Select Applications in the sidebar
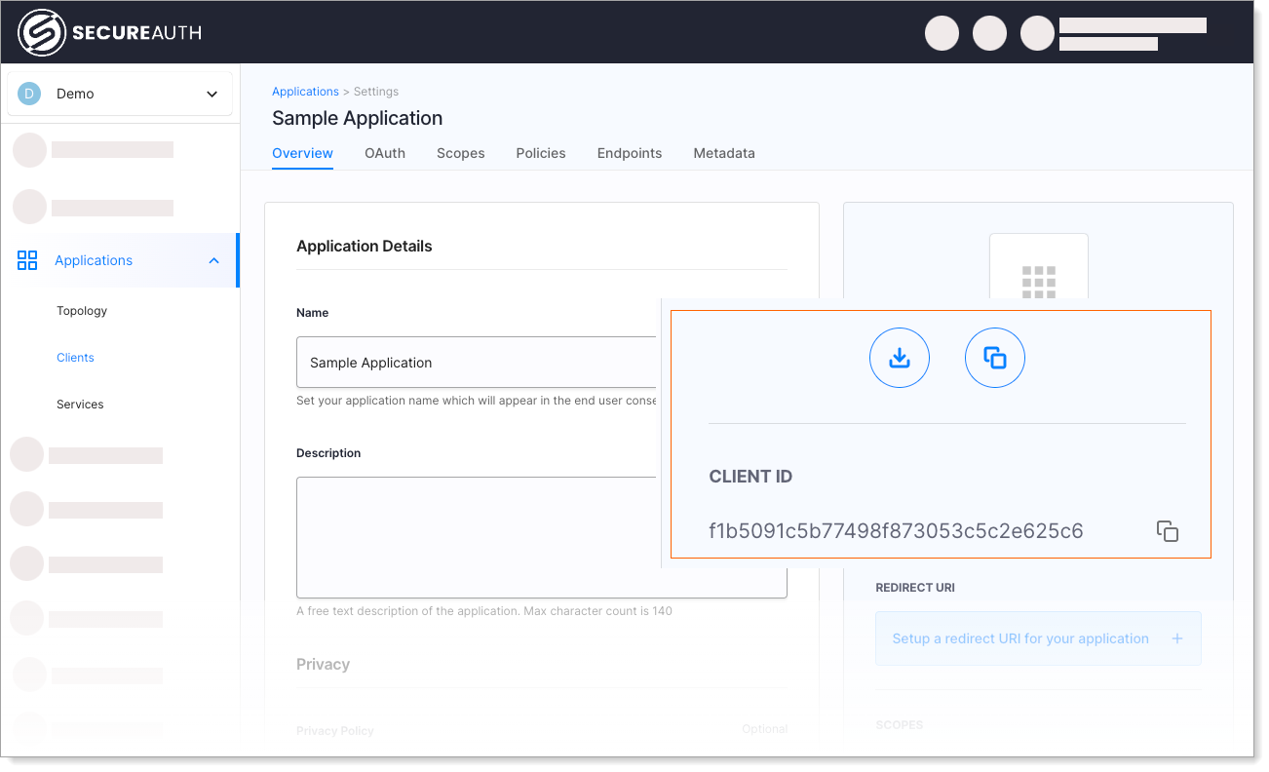This screenshot has width=1269, height=772. click(119, 260)
